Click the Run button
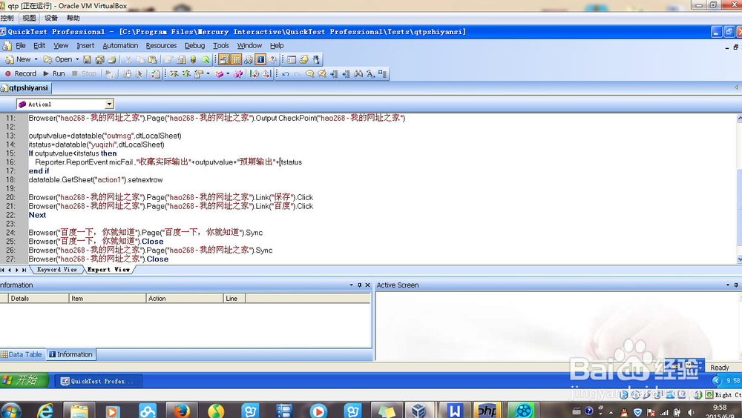 tap(54, 74)
